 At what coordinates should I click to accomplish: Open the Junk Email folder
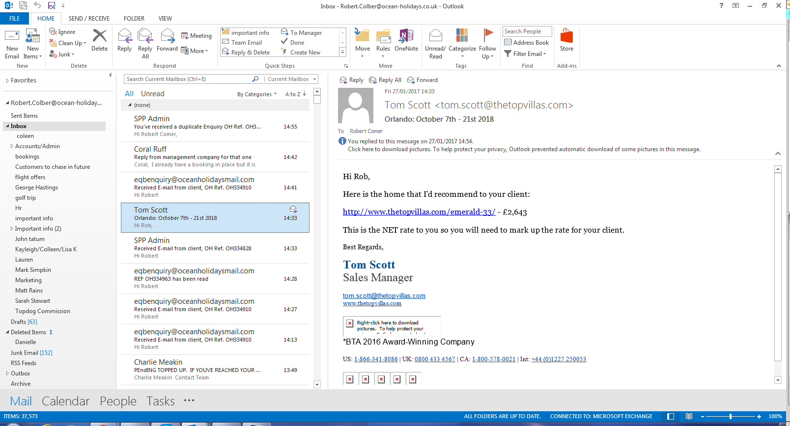(31, 353)
